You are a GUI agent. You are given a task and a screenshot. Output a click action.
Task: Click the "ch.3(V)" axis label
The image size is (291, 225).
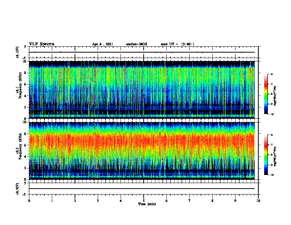click(x=17, y=189)
